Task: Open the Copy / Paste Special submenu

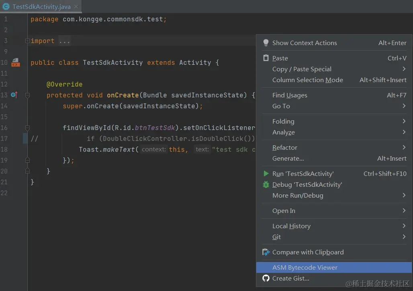Action: 334,69
